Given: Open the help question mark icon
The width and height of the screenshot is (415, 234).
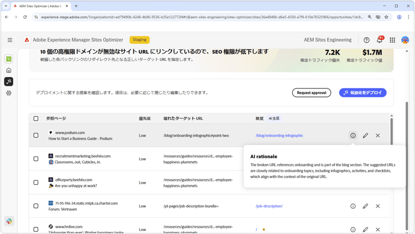Looking at the screenshot, I should click(x=366, y=40).
